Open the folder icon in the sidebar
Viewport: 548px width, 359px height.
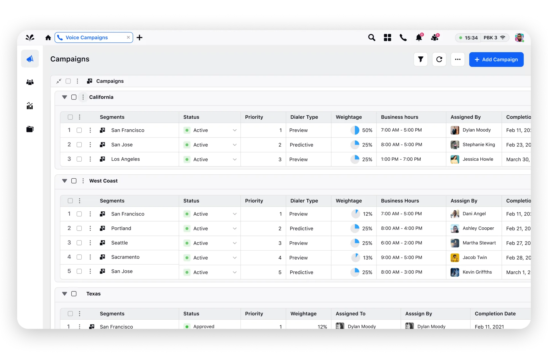tap(30, 129)
